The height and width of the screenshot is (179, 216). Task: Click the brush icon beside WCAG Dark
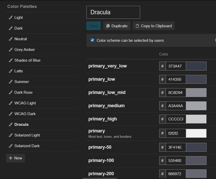click(x=10, y=114)
